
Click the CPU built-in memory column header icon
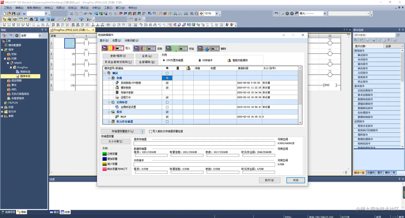(167, 68)
